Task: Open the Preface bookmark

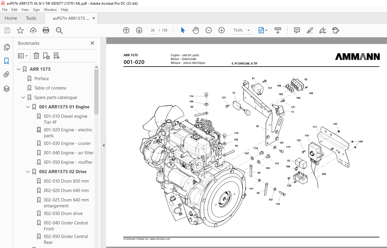Action: click(41, 79)
